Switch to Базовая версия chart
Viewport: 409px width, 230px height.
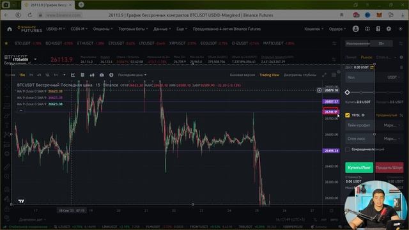click(x=242, y=75)
